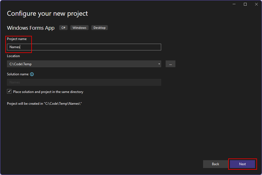This screenshot has width=262, height=175.
Task: Click the info icon beside Solution name
Action: coord(32,74)
